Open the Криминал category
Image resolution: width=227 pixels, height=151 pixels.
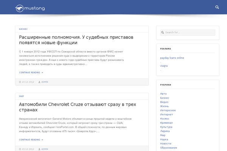tap(166, 123)
